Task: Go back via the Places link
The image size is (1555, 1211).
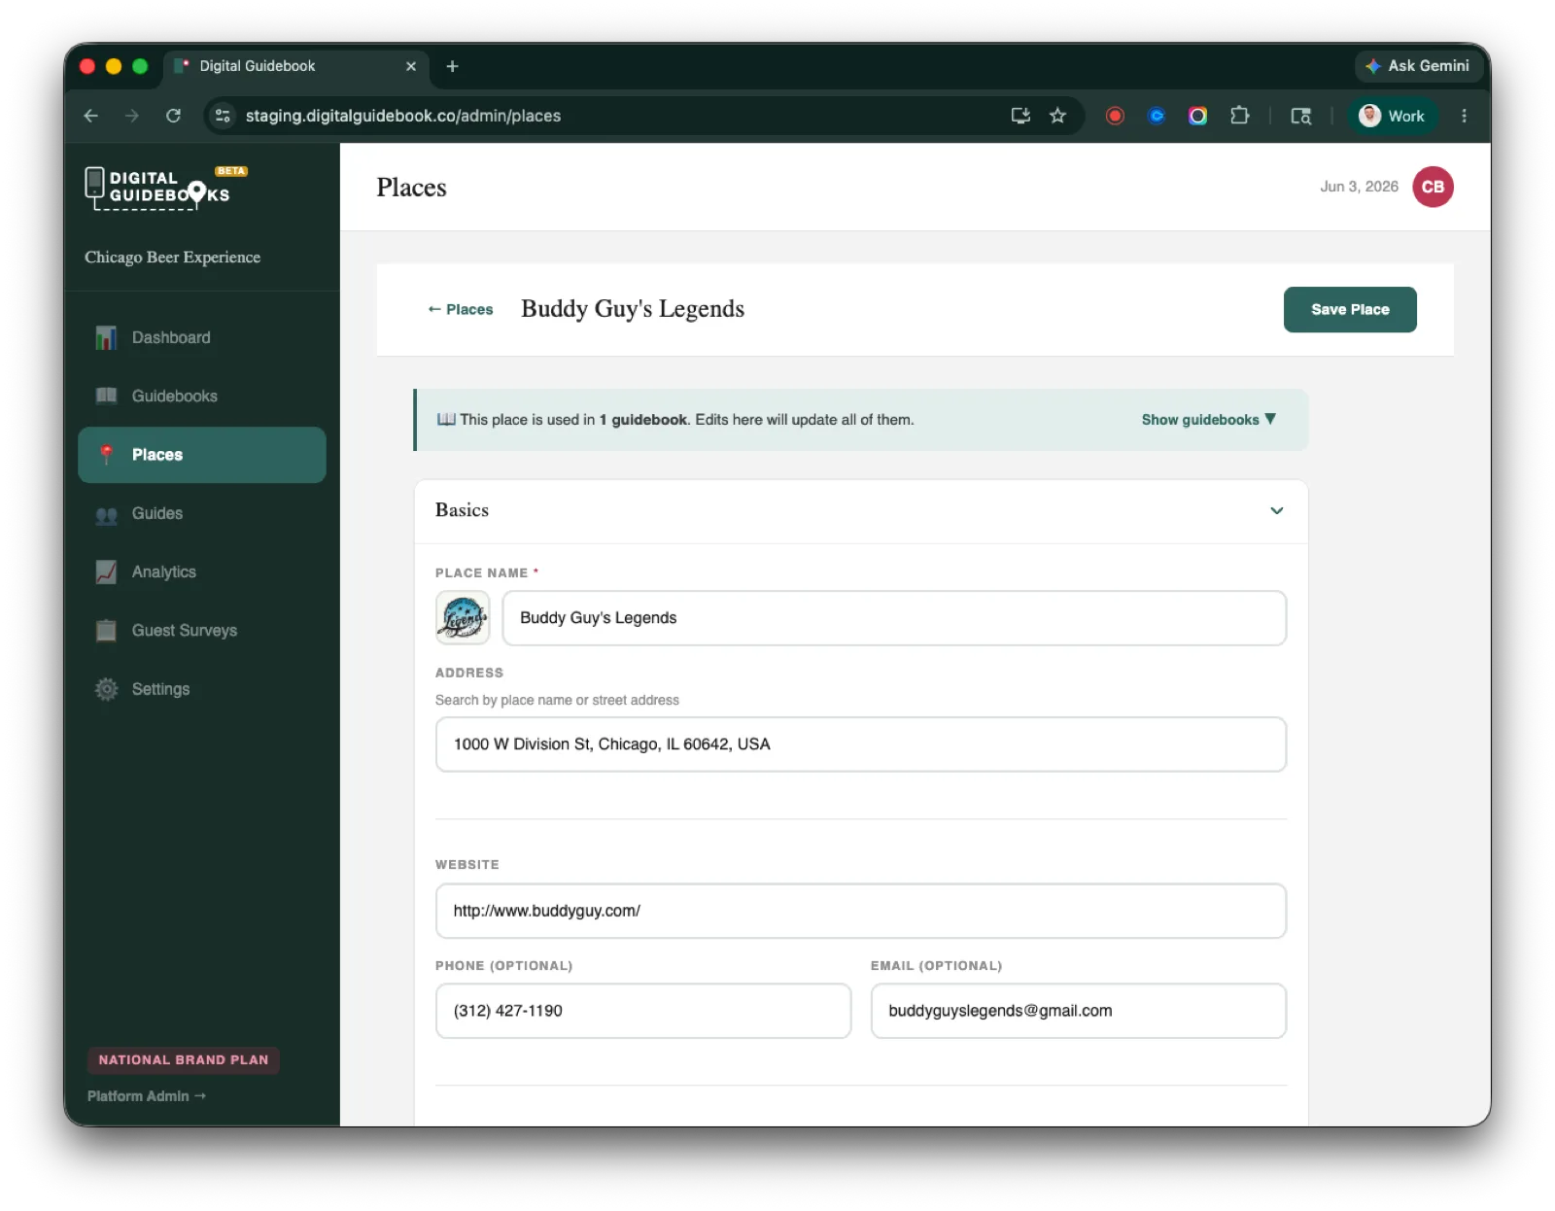Action: pos(461,309)
